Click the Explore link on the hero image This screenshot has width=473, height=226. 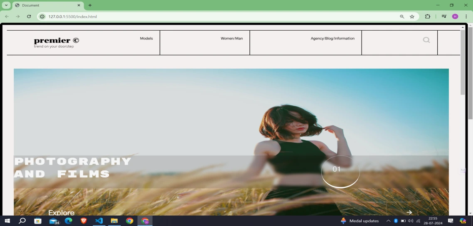click(x=61, y=212)
